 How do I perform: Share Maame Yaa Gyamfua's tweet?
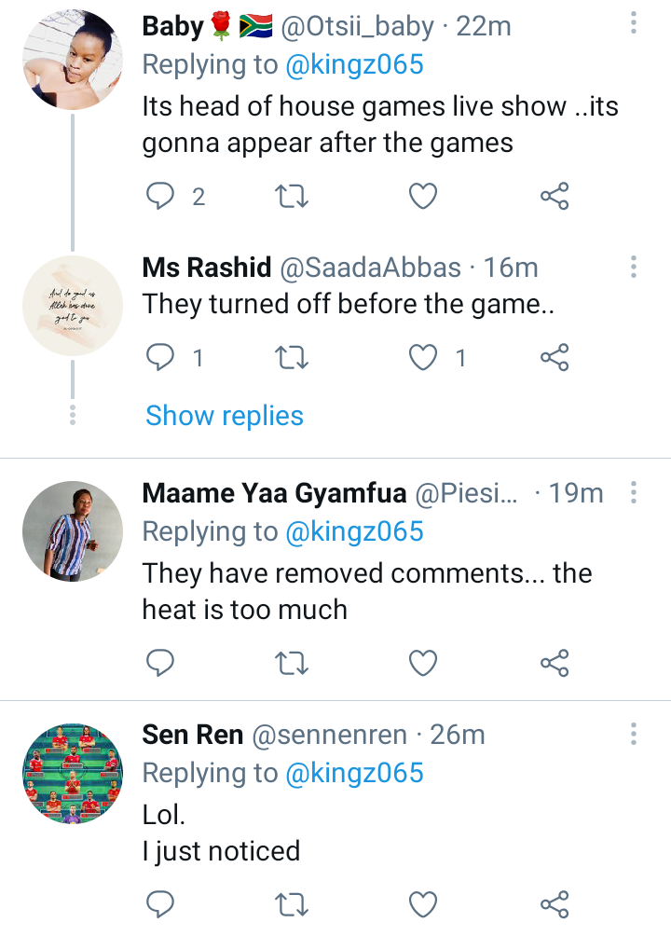point(555,663)
